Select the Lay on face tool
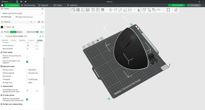The height and width of the screenshot is (110, 205). [x=125, y=10]
